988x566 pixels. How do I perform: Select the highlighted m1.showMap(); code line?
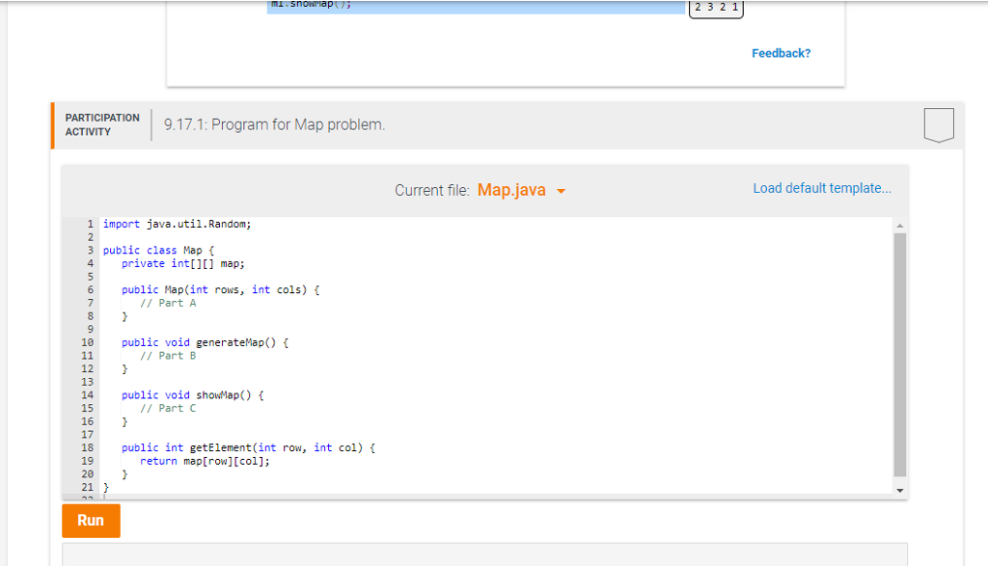pos(318,5)
